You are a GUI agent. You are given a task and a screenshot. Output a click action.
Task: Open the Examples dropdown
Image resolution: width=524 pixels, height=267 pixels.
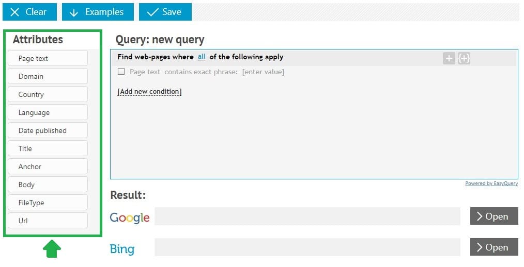pyautogui.click(x=98, y=12)
